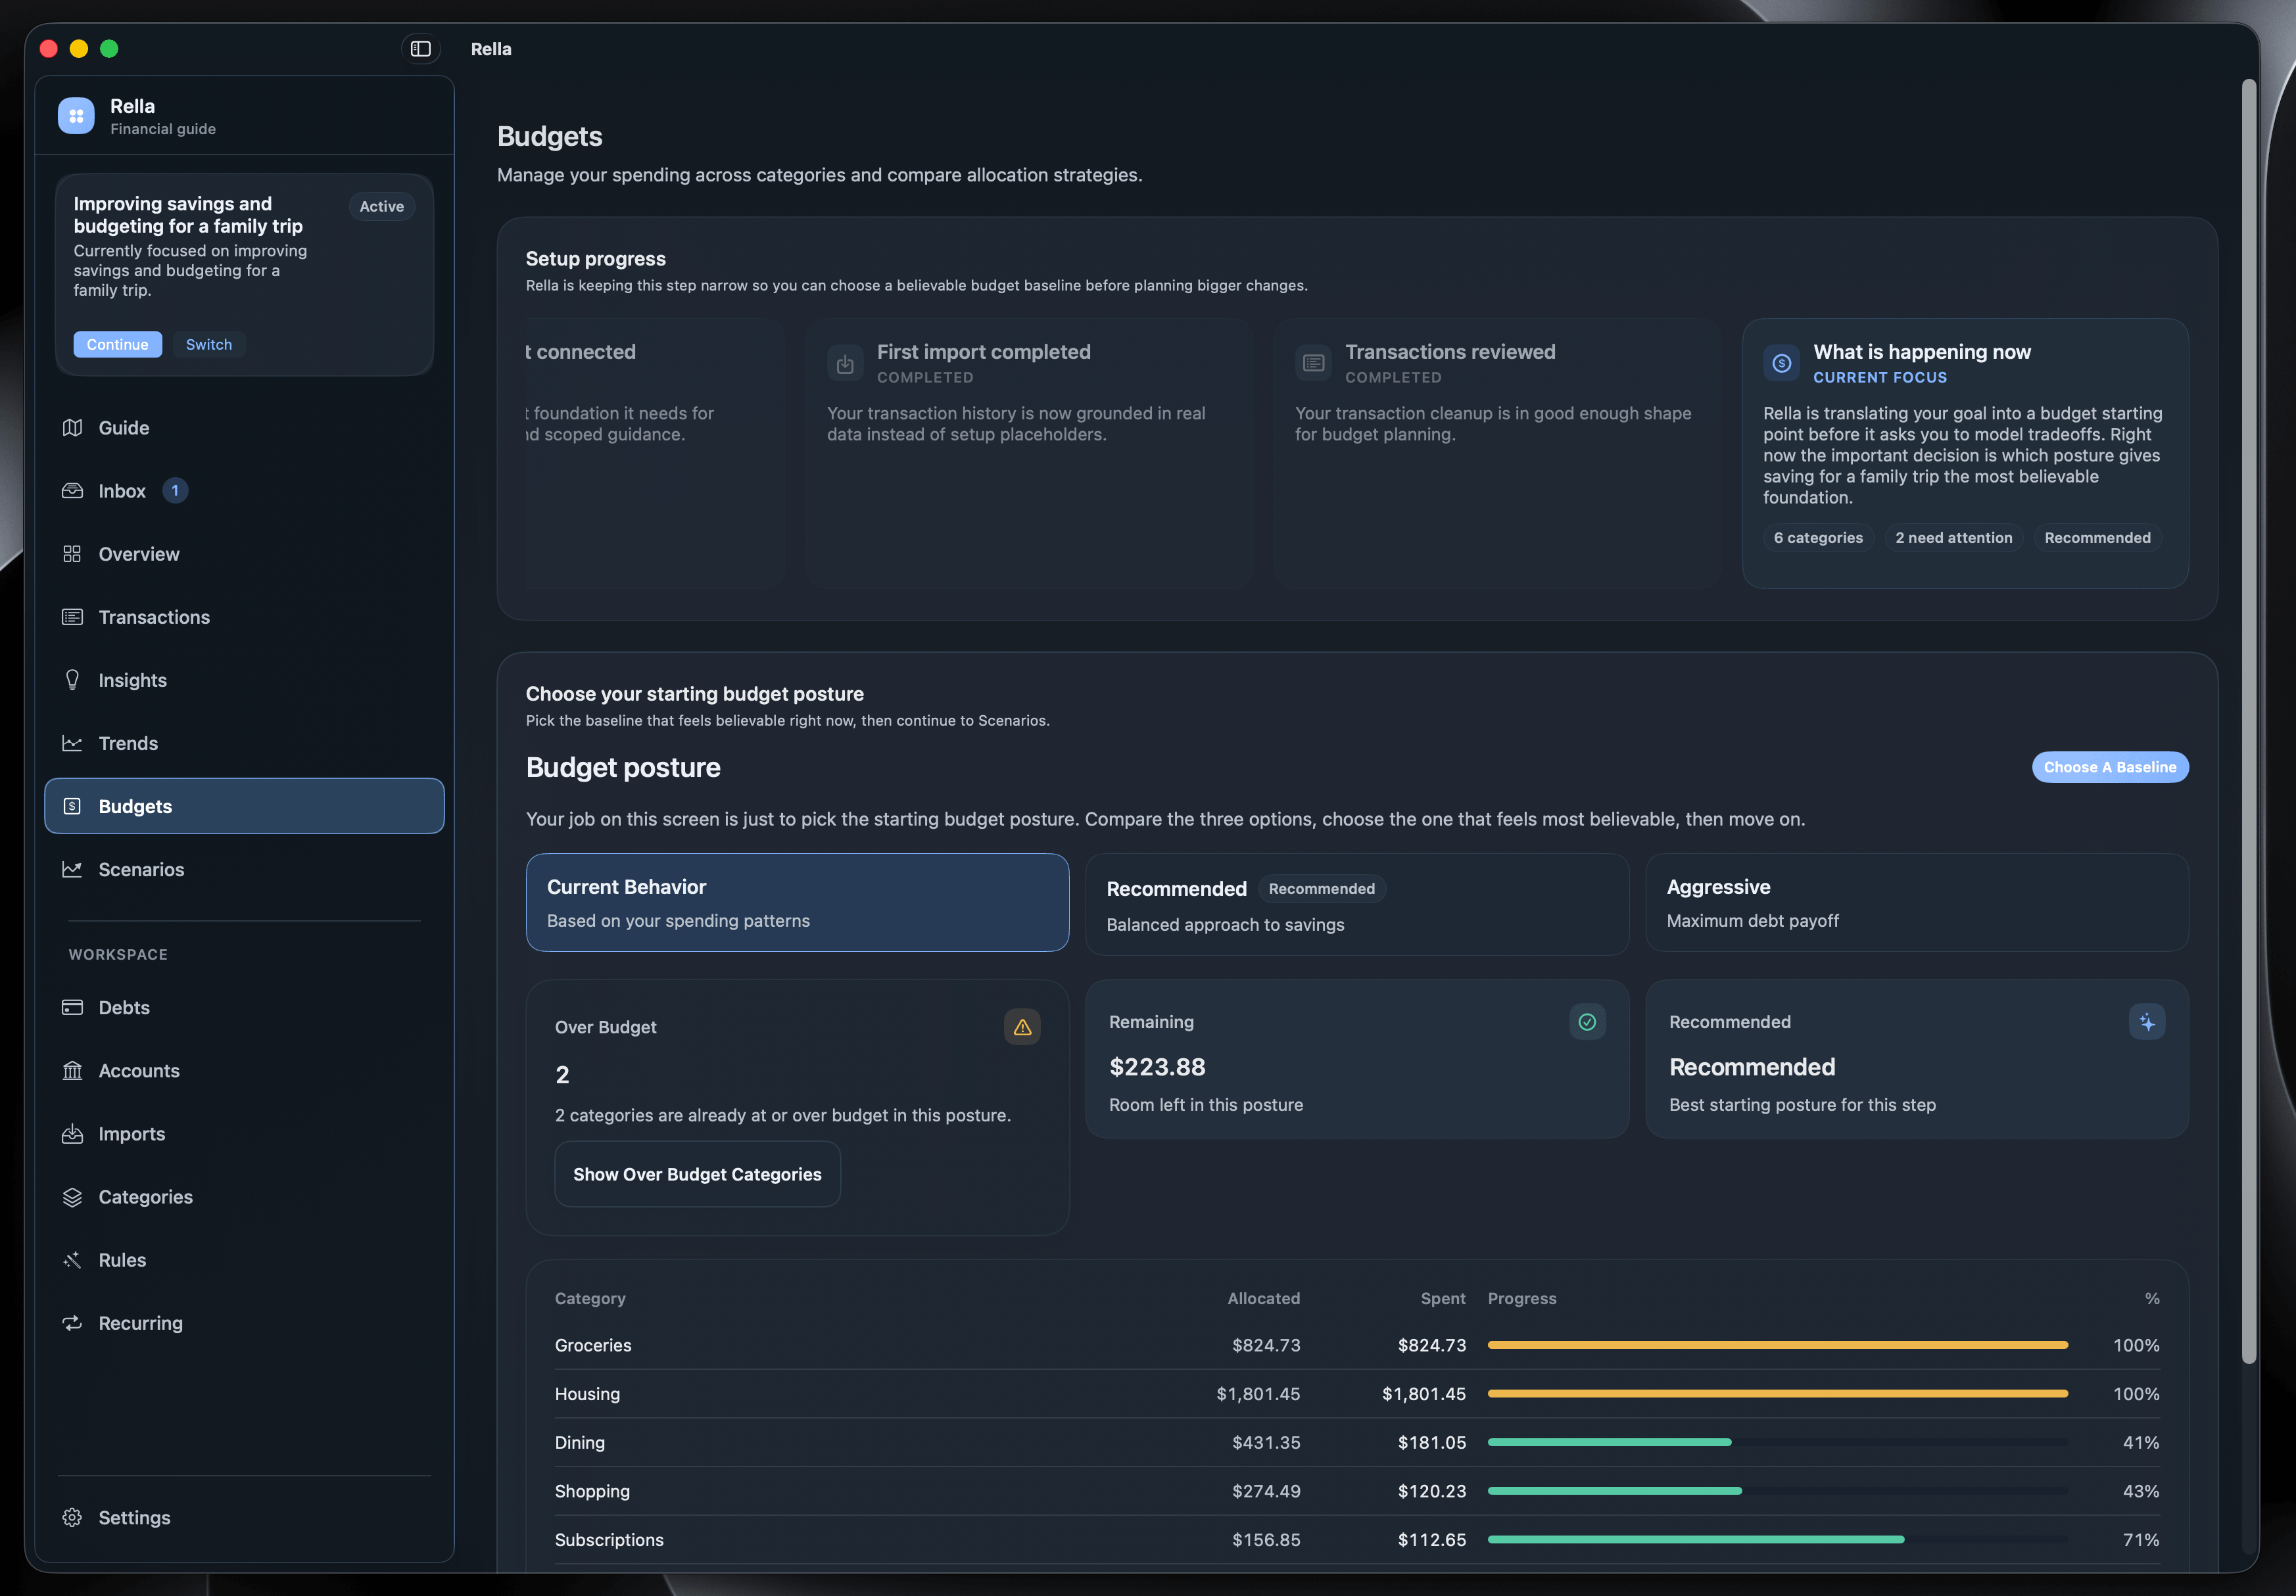This screenshot has width=2296, height=1596.
Task: Click the Recommended chip in current focus card
Action: [x=2097, y=538]
